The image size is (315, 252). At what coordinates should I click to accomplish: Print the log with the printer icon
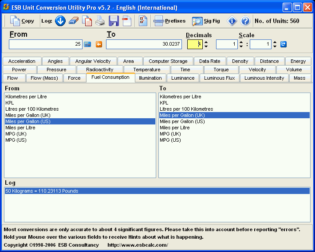point(100,21)
